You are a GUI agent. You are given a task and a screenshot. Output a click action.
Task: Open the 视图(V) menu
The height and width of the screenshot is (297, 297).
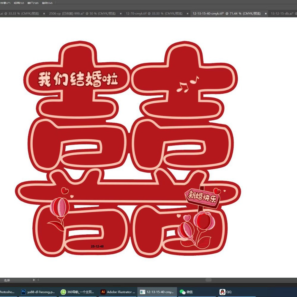[x=19, y=3]
